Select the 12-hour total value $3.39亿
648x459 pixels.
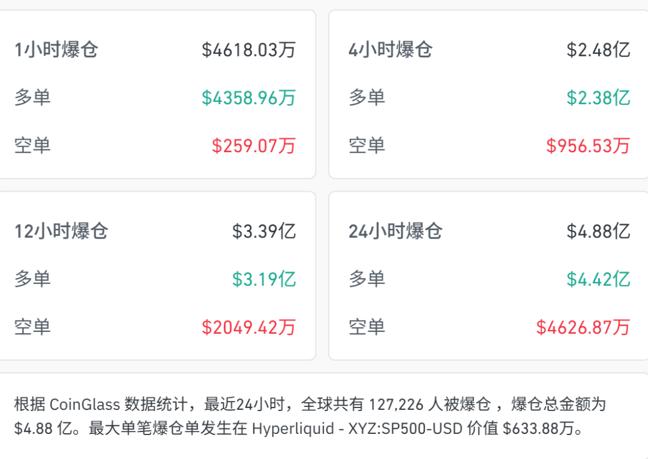coord(264,231)
